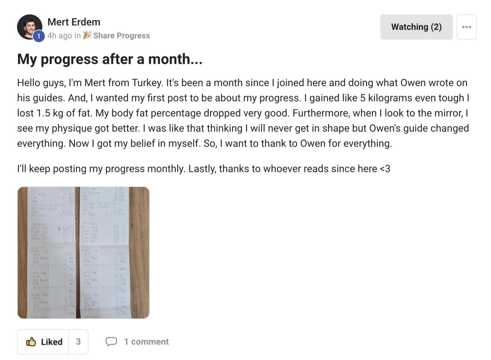This screenshot has width=491, height=360.
Task: Click the left receipt in the photo
Action: (x=52, y=253)
